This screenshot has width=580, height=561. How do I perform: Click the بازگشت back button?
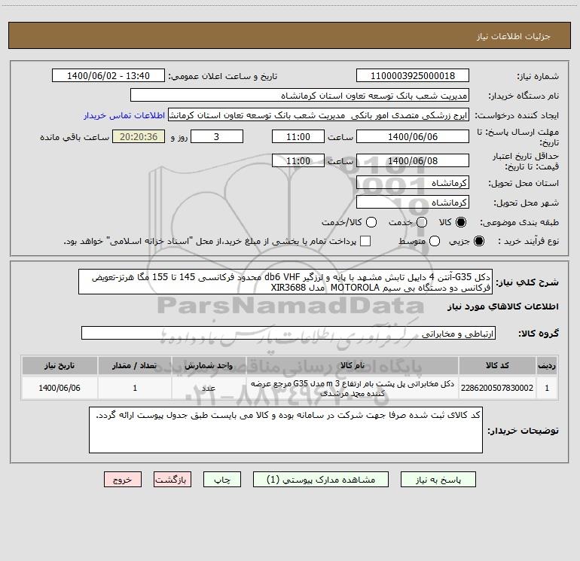172,479
